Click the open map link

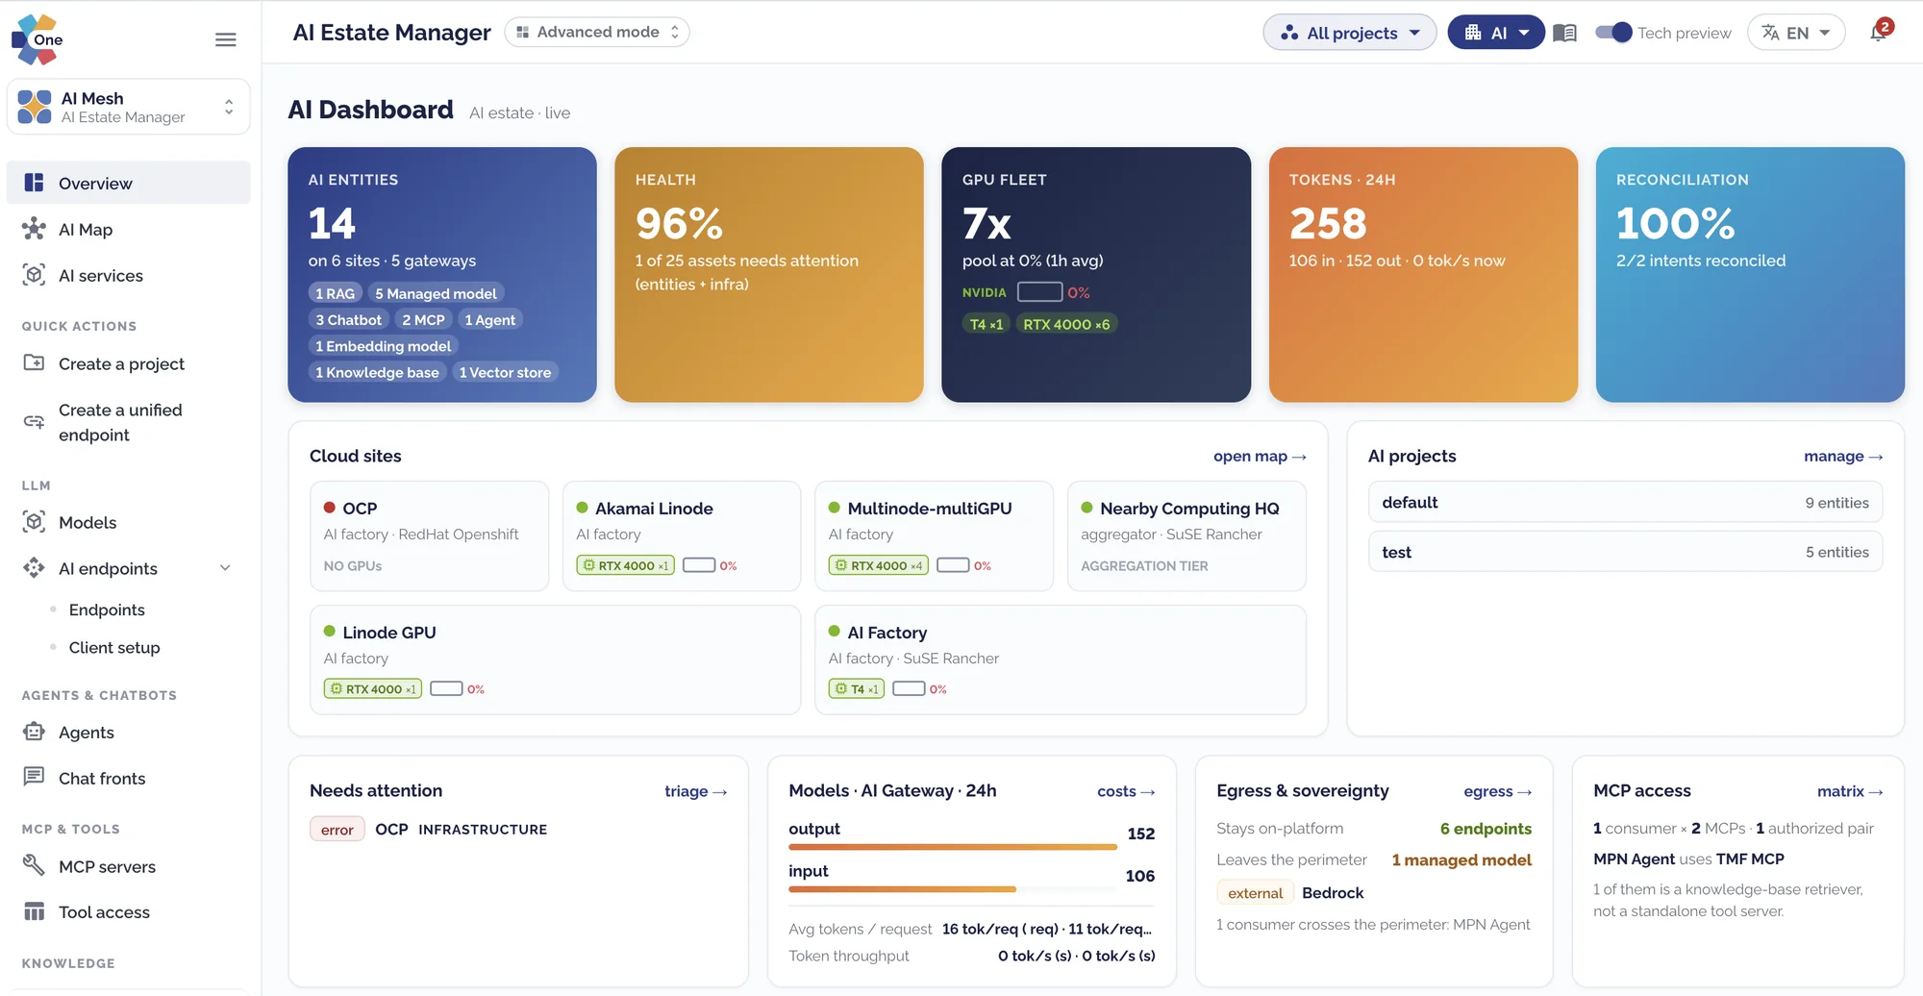(x=1260, y=456)
